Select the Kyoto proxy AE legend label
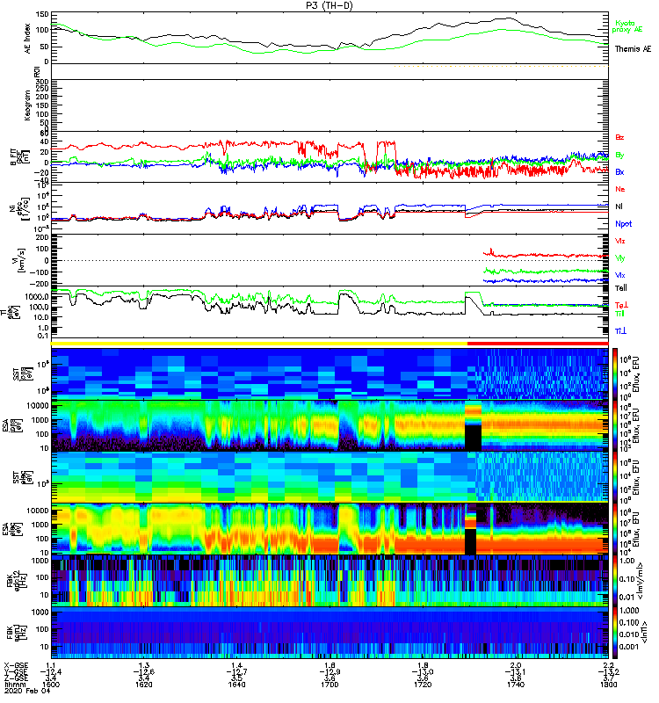Viewport: 659px width, 703px height. click(627, 26)
